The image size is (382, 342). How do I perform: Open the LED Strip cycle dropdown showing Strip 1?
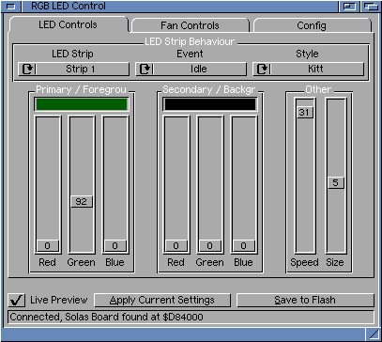click(x=73, y=69)
